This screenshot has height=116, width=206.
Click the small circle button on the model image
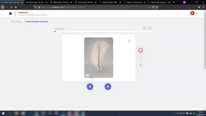(x=92, y=76)
